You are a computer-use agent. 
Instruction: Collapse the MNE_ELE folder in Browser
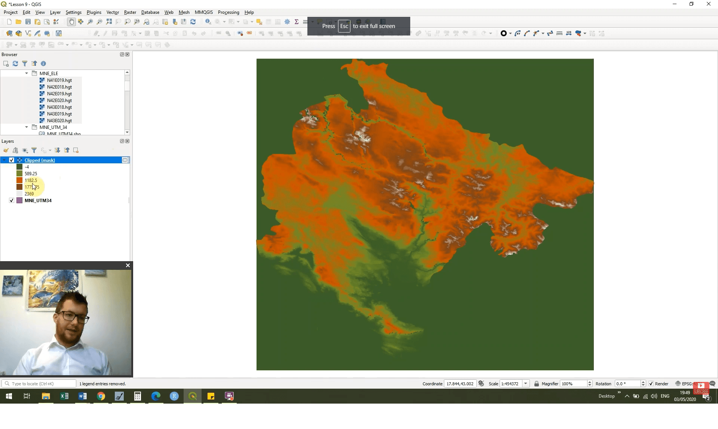pyautogui.click(x=26, y=73)
